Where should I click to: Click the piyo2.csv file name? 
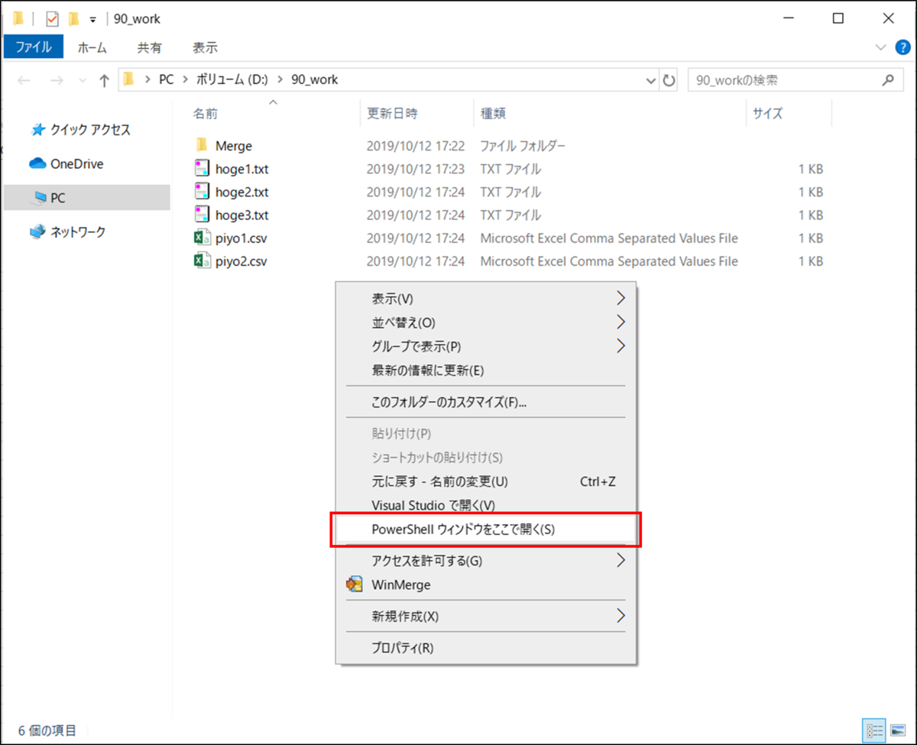point(241,261)
